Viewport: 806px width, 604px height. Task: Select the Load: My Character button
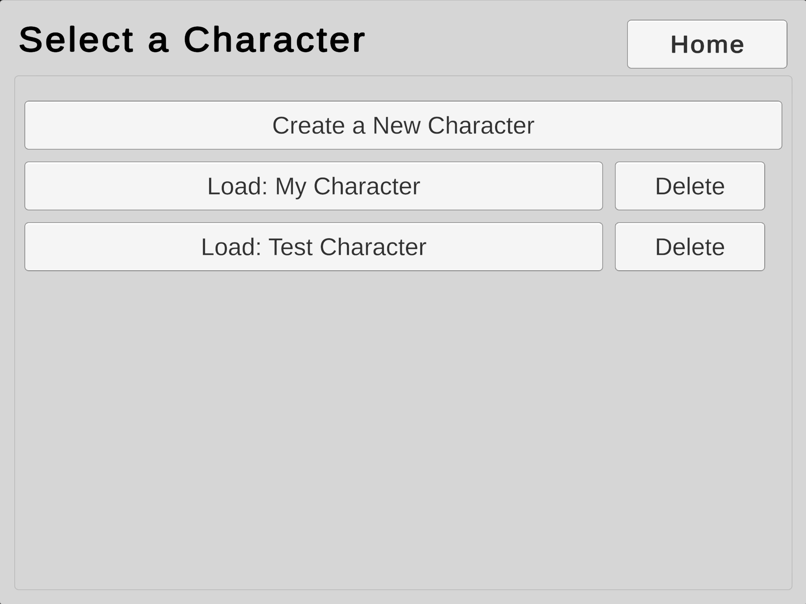314,186
